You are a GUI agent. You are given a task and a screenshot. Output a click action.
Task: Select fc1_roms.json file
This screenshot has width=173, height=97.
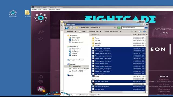coord(118,74)
